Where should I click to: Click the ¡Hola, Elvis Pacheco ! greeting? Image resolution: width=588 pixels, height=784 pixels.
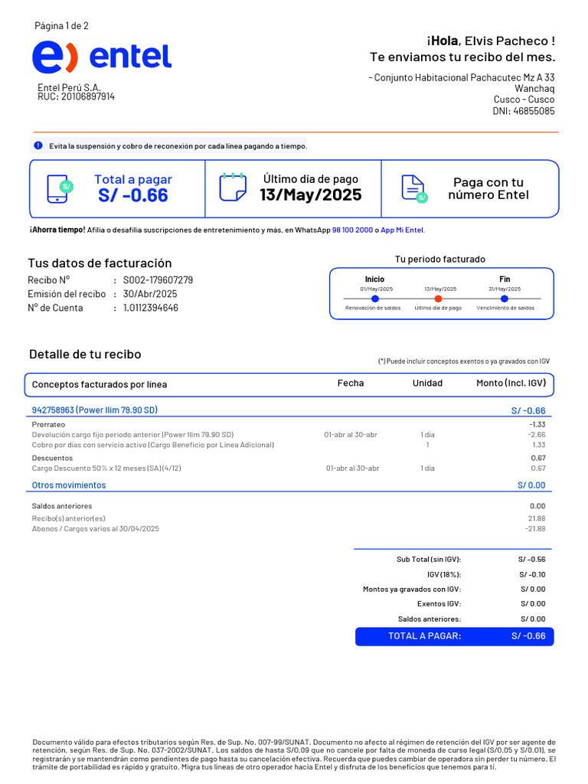point(491,41)
